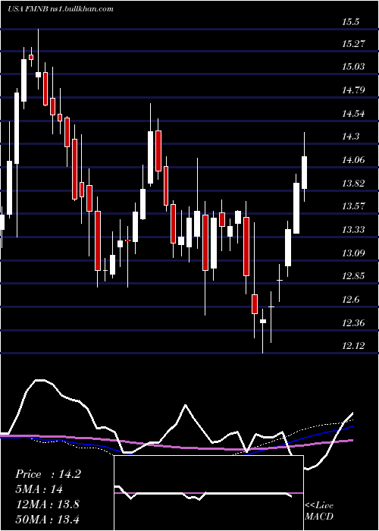Select the 12.36 price axis label
This screenshot has width=379, height=531.
[x=354, y=323]
